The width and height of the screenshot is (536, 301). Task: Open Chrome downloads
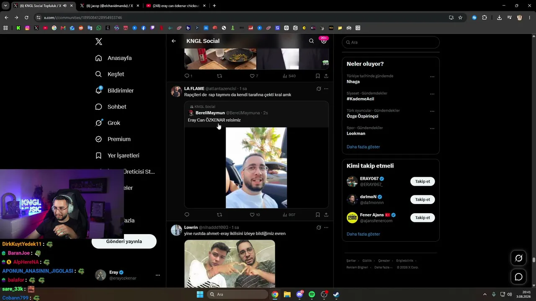click(499, 18)
